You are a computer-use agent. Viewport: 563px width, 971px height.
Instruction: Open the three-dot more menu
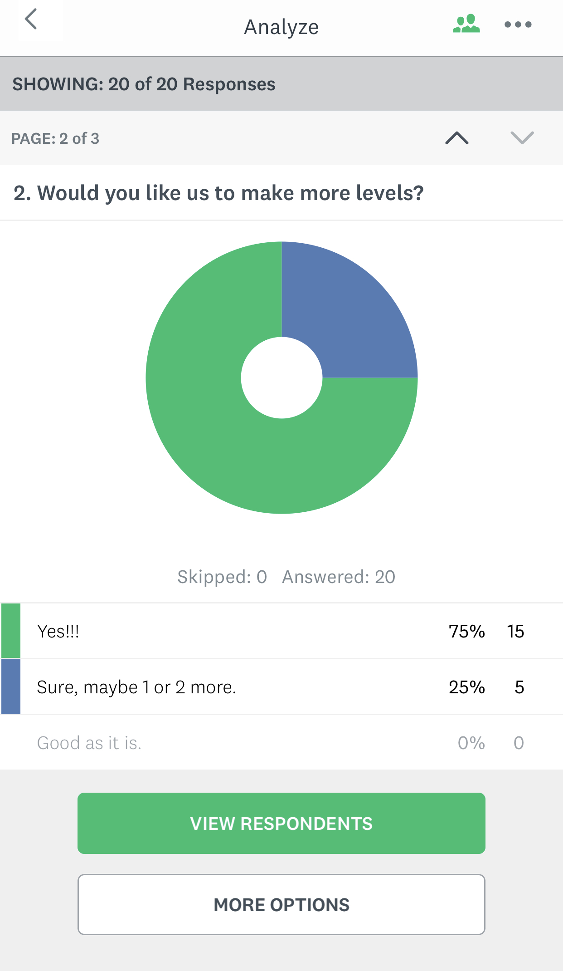pyautogui.click(x=518, y=25)
